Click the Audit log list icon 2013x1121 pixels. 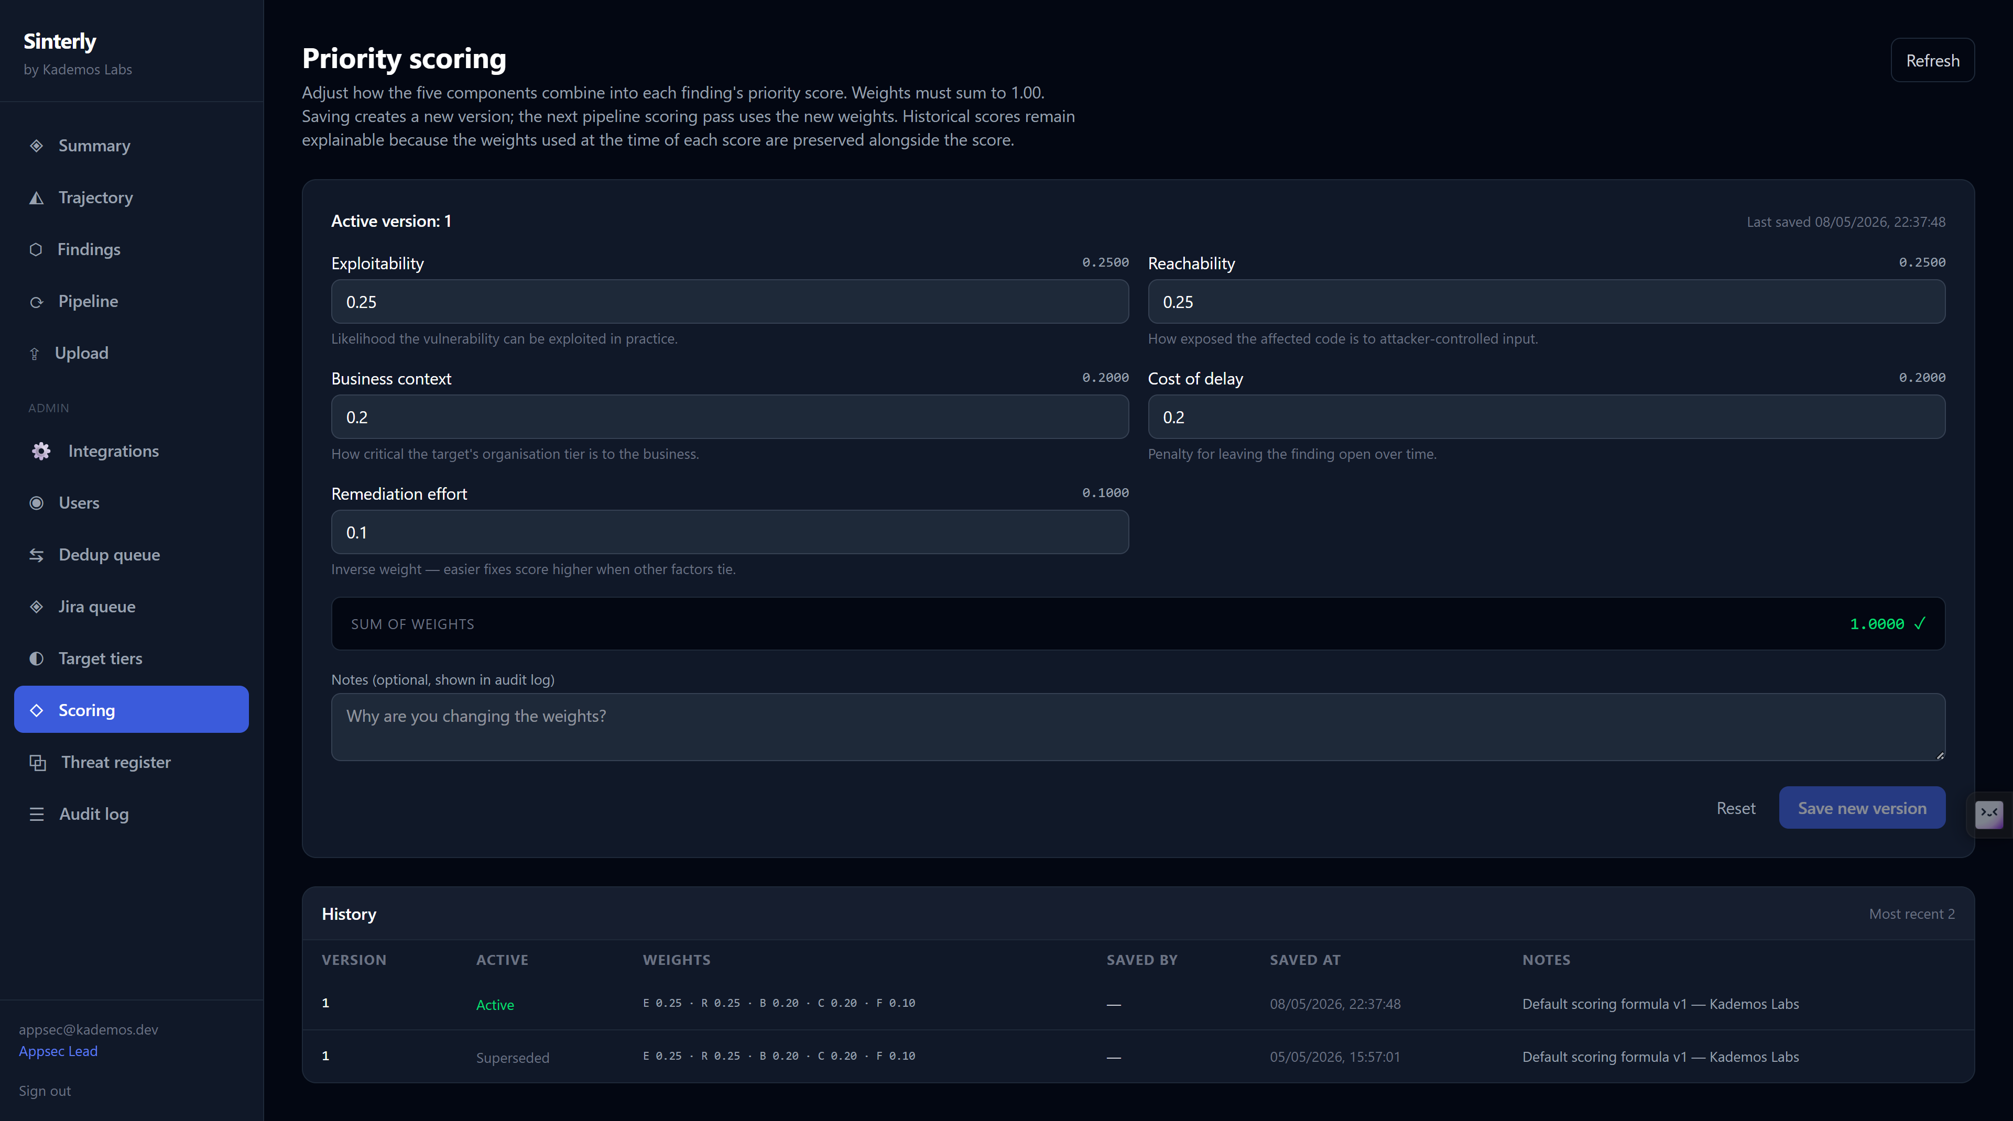[37, 814]
